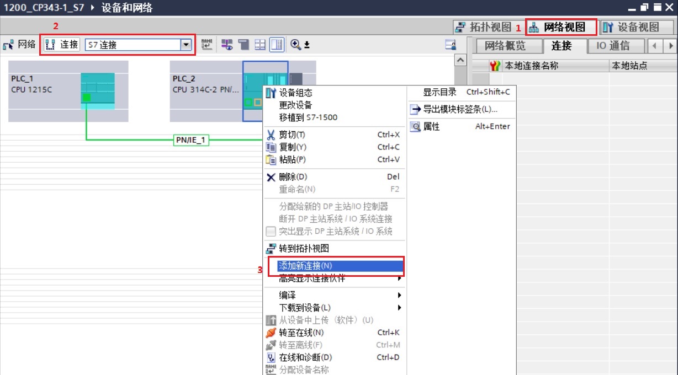Expand the 下载到设备(L) submenu
The width and height of the screenshot is (678, 375).
tap(333, 308)
